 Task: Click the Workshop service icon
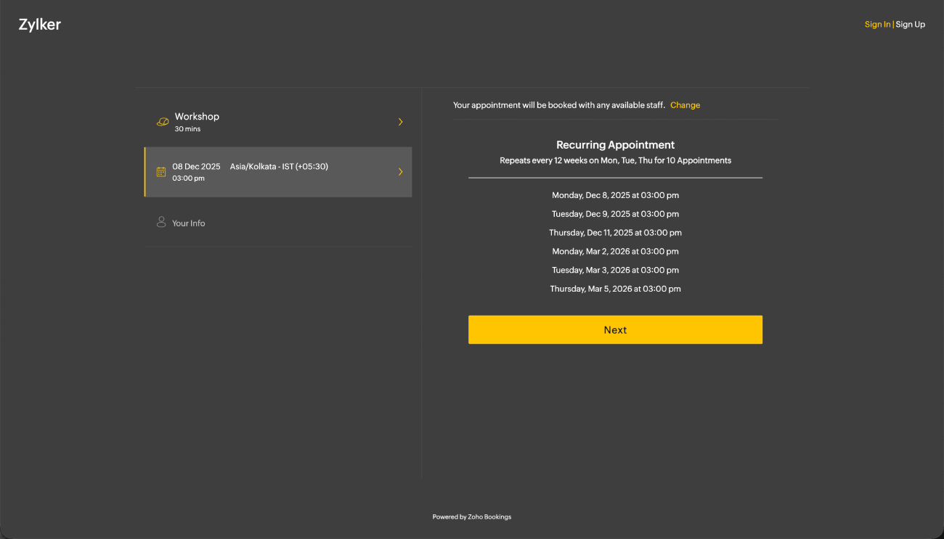pyautogui.click(x=163, y=122)
